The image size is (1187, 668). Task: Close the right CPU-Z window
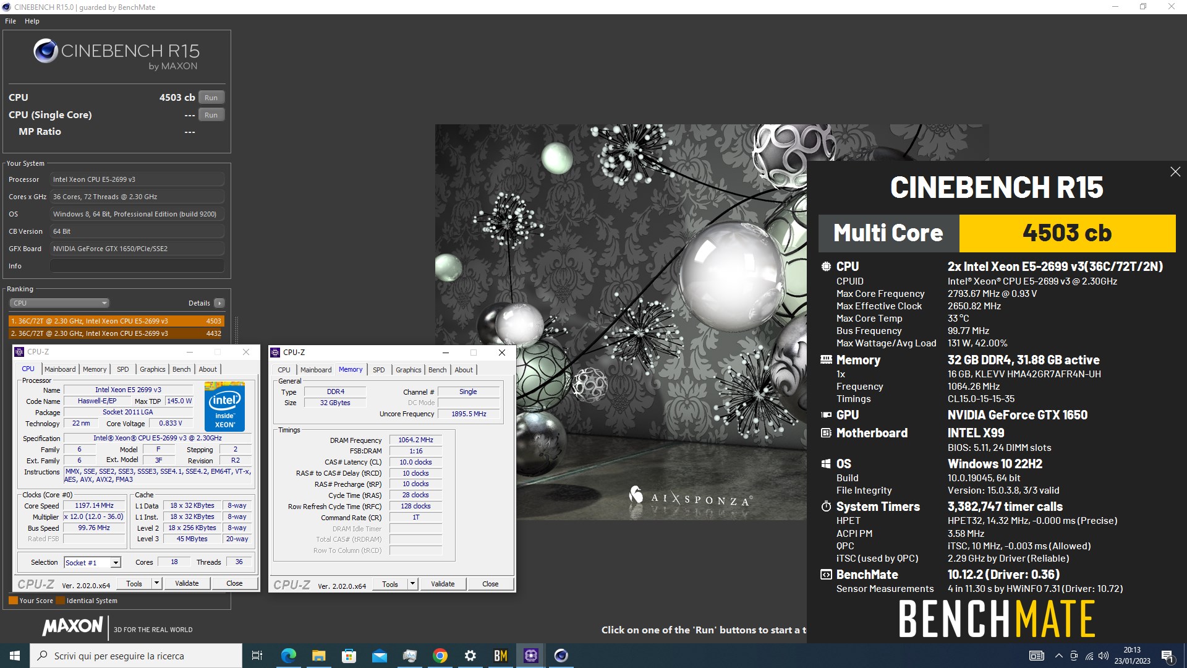tap(502, 353)
